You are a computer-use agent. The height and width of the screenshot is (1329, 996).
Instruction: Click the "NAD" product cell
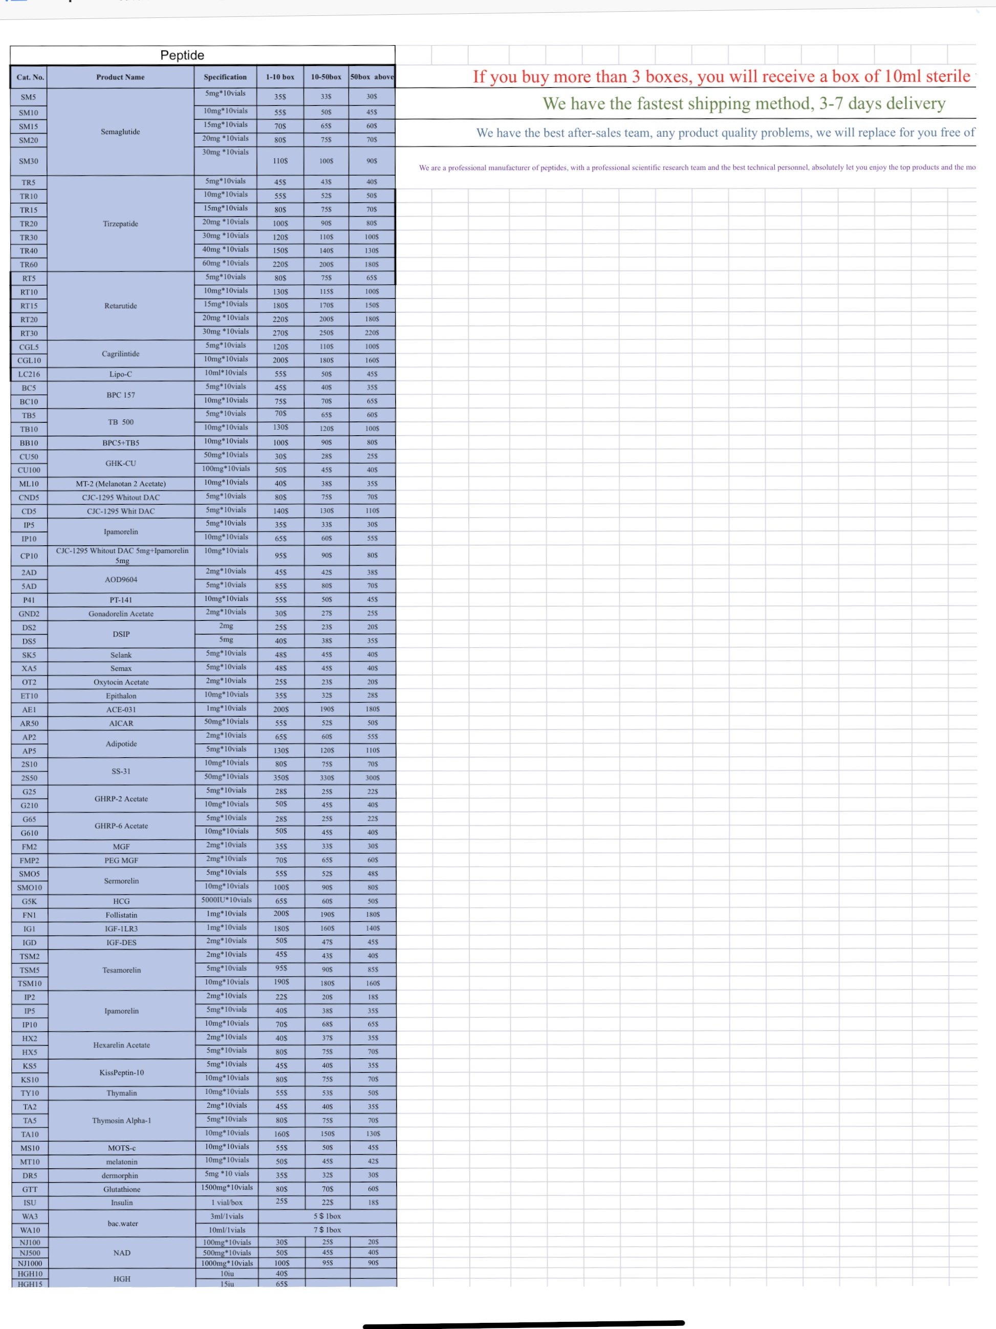[122, 1253]
